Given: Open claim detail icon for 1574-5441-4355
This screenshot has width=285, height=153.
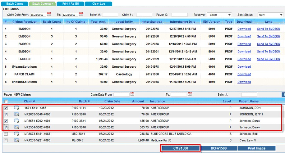Looking at the screenshot, I should [x=16, y=108].
